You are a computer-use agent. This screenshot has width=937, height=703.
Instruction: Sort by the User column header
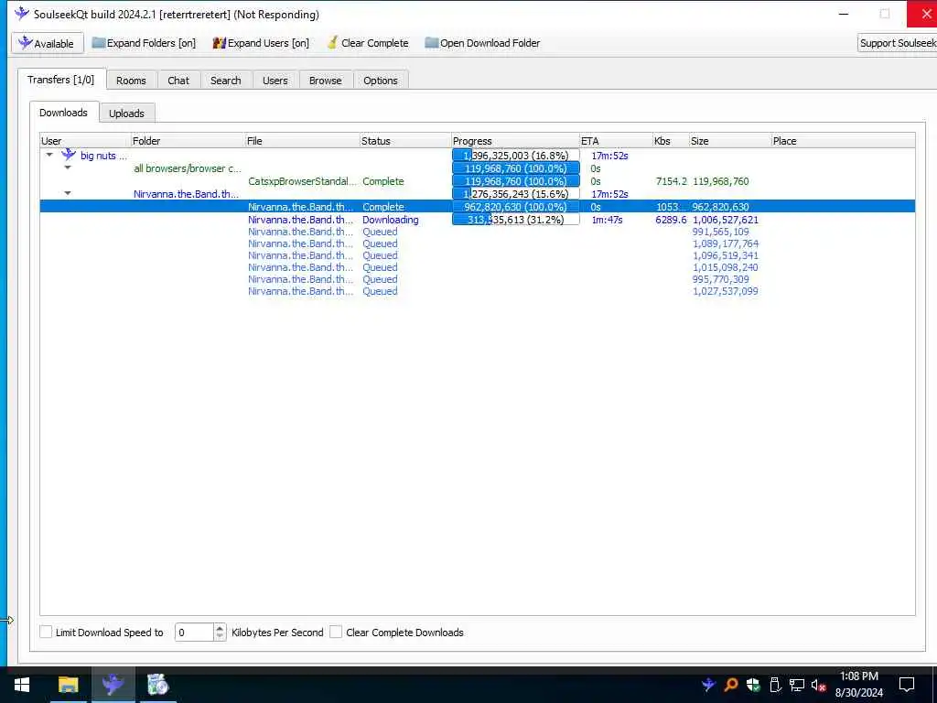click(x=85, y=141)
